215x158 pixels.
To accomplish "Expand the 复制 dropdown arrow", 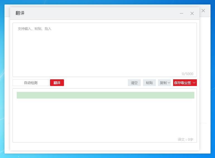I will tap(169, 83).
